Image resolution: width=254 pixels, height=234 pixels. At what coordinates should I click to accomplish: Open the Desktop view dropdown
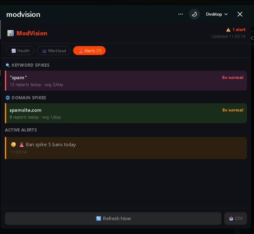point(217,14)
